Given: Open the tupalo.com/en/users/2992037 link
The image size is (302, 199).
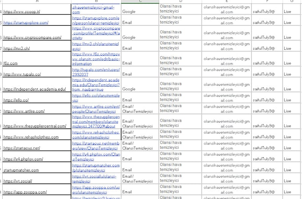Looking at the screenshot, I should 96,72.
